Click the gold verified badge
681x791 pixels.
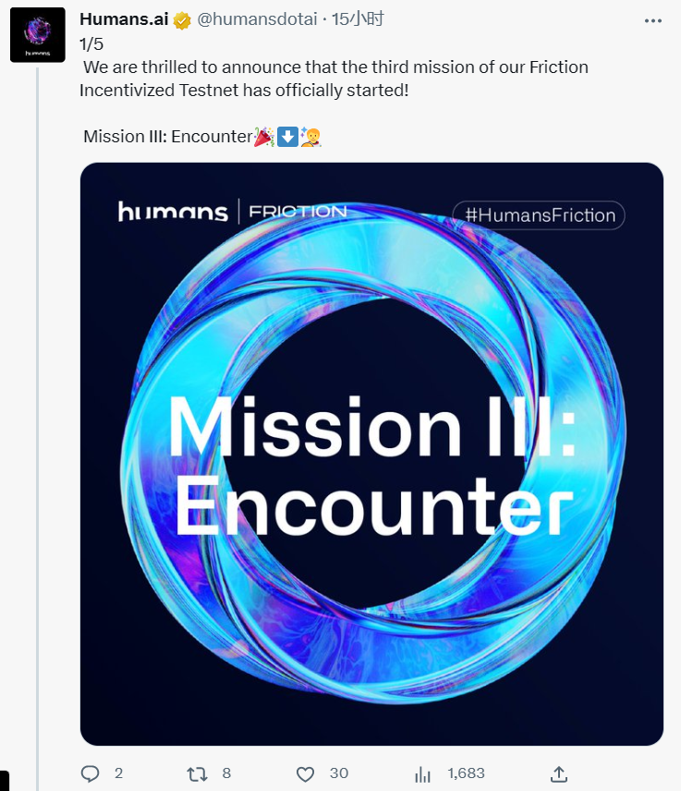pos(183,19)
